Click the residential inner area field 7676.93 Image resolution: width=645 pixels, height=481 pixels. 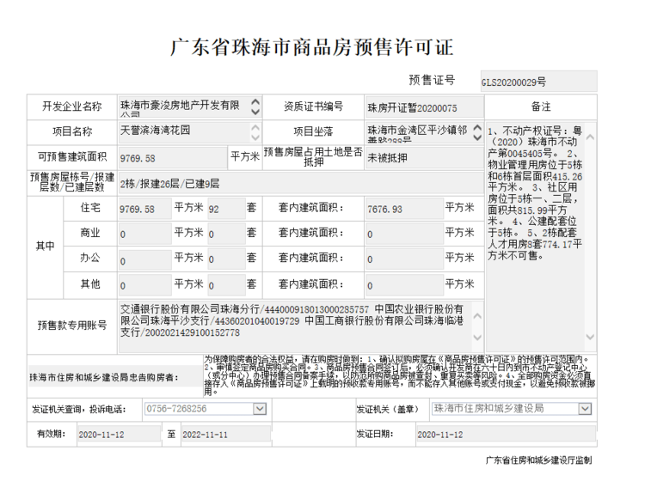pyautogui.click(x=402, y=209)
